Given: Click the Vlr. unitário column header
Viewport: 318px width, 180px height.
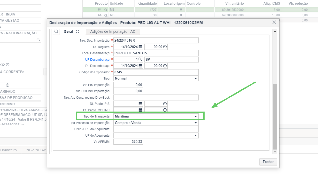Looking at the screenshot, I should coord(229,3).
